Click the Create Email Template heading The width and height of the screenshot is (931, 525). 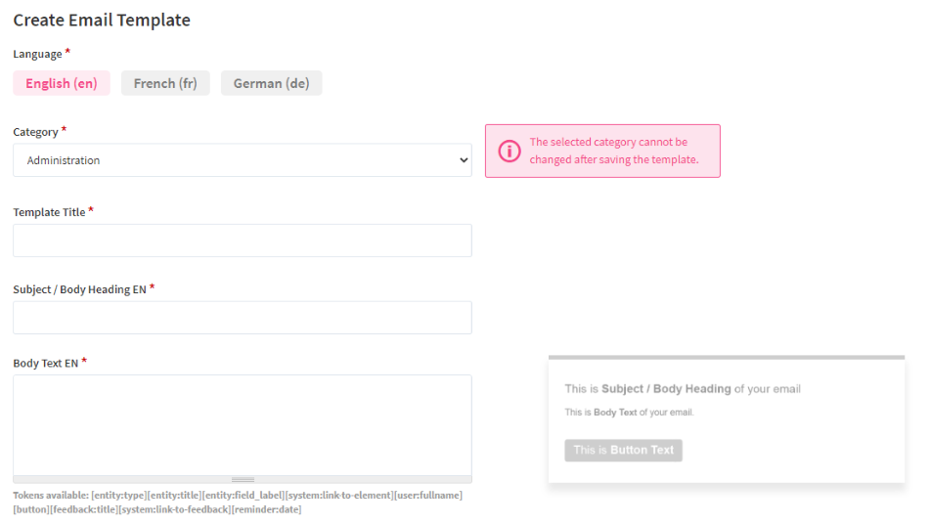click(102, 20)
